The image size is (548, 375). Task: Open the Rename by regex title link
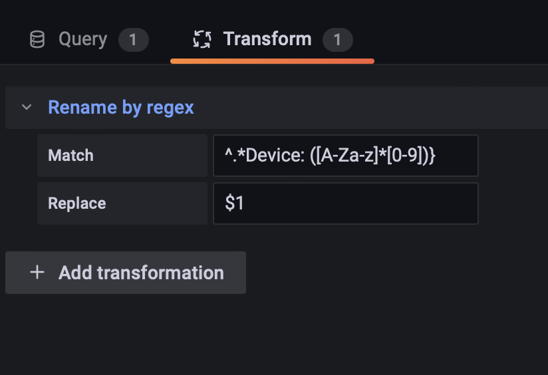point(121,107)
